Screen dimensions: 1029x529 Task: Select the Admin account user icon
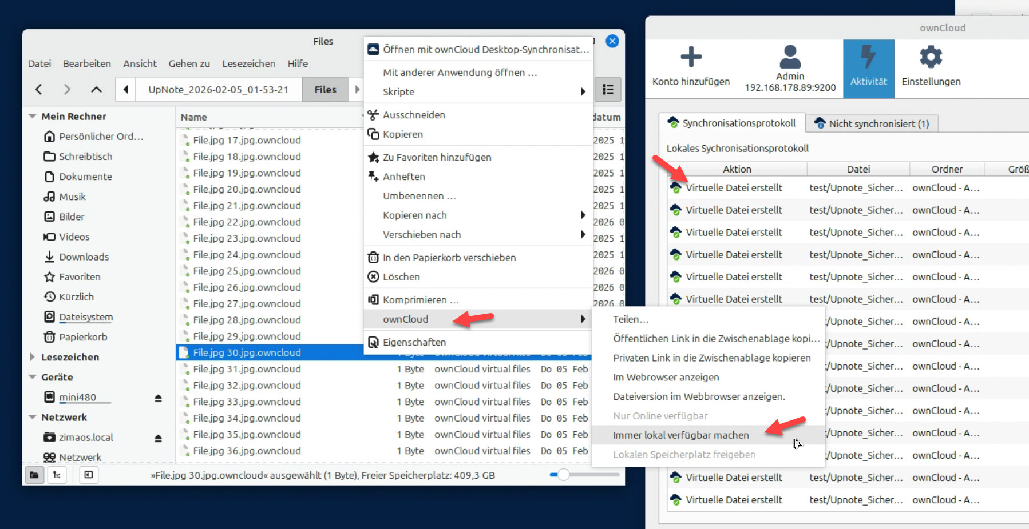coord(790,57)
